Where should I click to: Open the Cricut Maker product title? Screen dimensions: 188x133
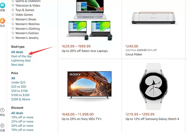click(x=134, y=54)
